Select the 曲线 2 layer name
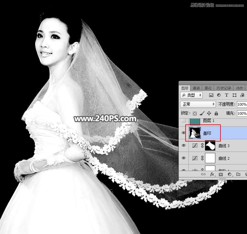 tap(224, 158)
